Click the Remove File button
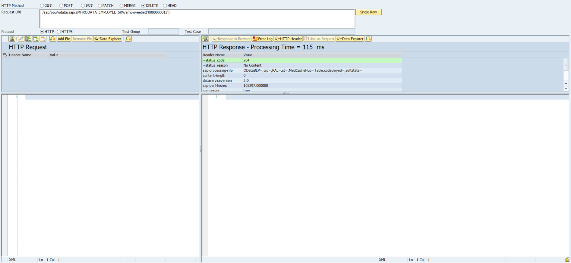The width and height of the screenshot is (571, 263). point(82,39)
